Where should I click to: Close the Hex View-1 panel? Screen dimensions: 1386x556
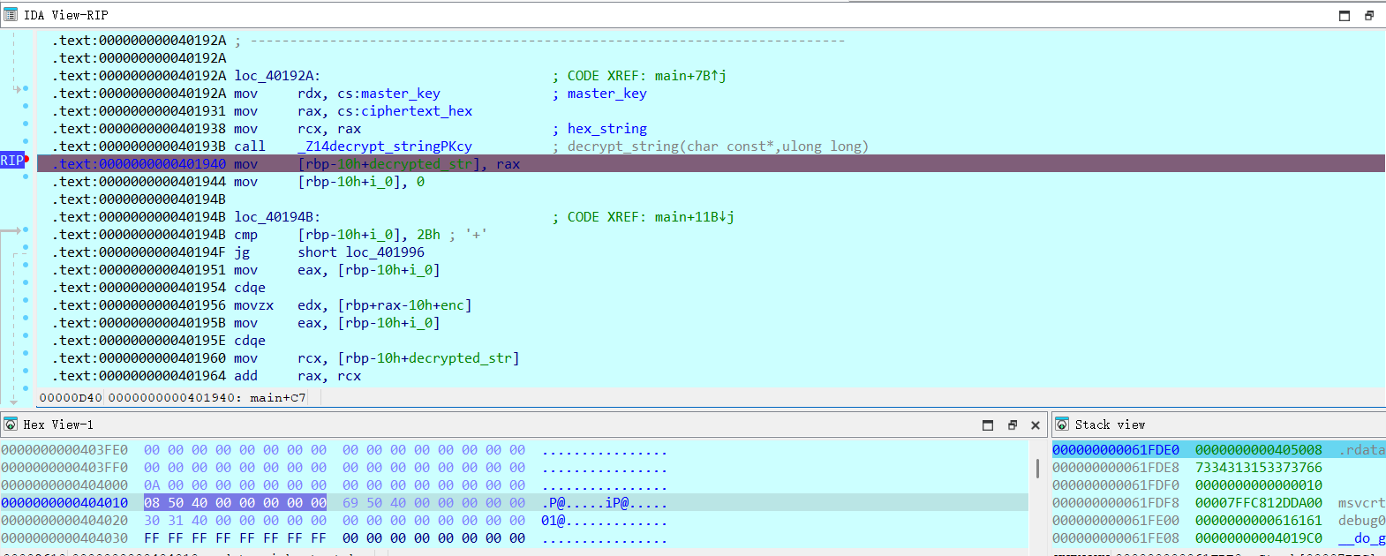[1036, 425]
